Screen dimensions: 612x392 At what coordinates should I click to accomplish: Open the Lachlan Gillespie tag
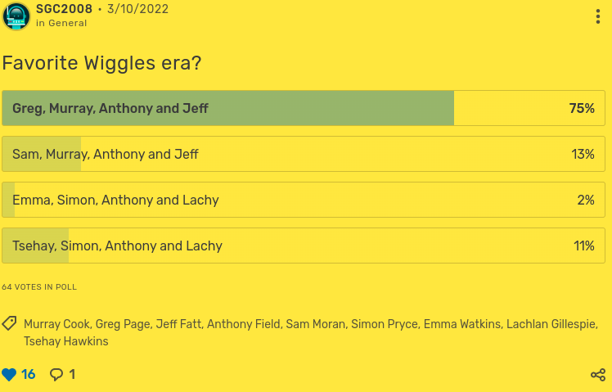pyautogui.click(x=554, y=324)
